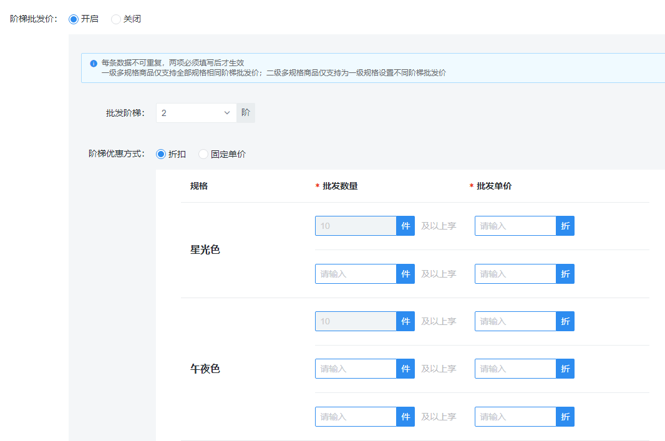Image resolution: width=665 pixels, height=441 pixels.
Task: Click the 请输入 price input on the second 星光色 tier
Action: click(515, 273)
